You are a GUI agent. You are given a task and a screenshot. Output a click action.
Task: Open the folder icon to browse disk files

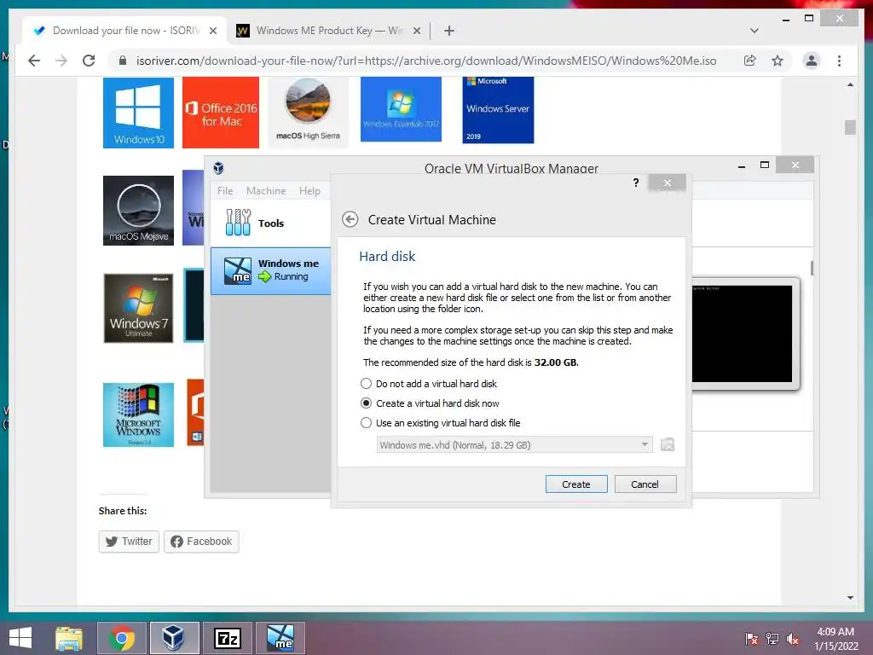pos(667,444)
